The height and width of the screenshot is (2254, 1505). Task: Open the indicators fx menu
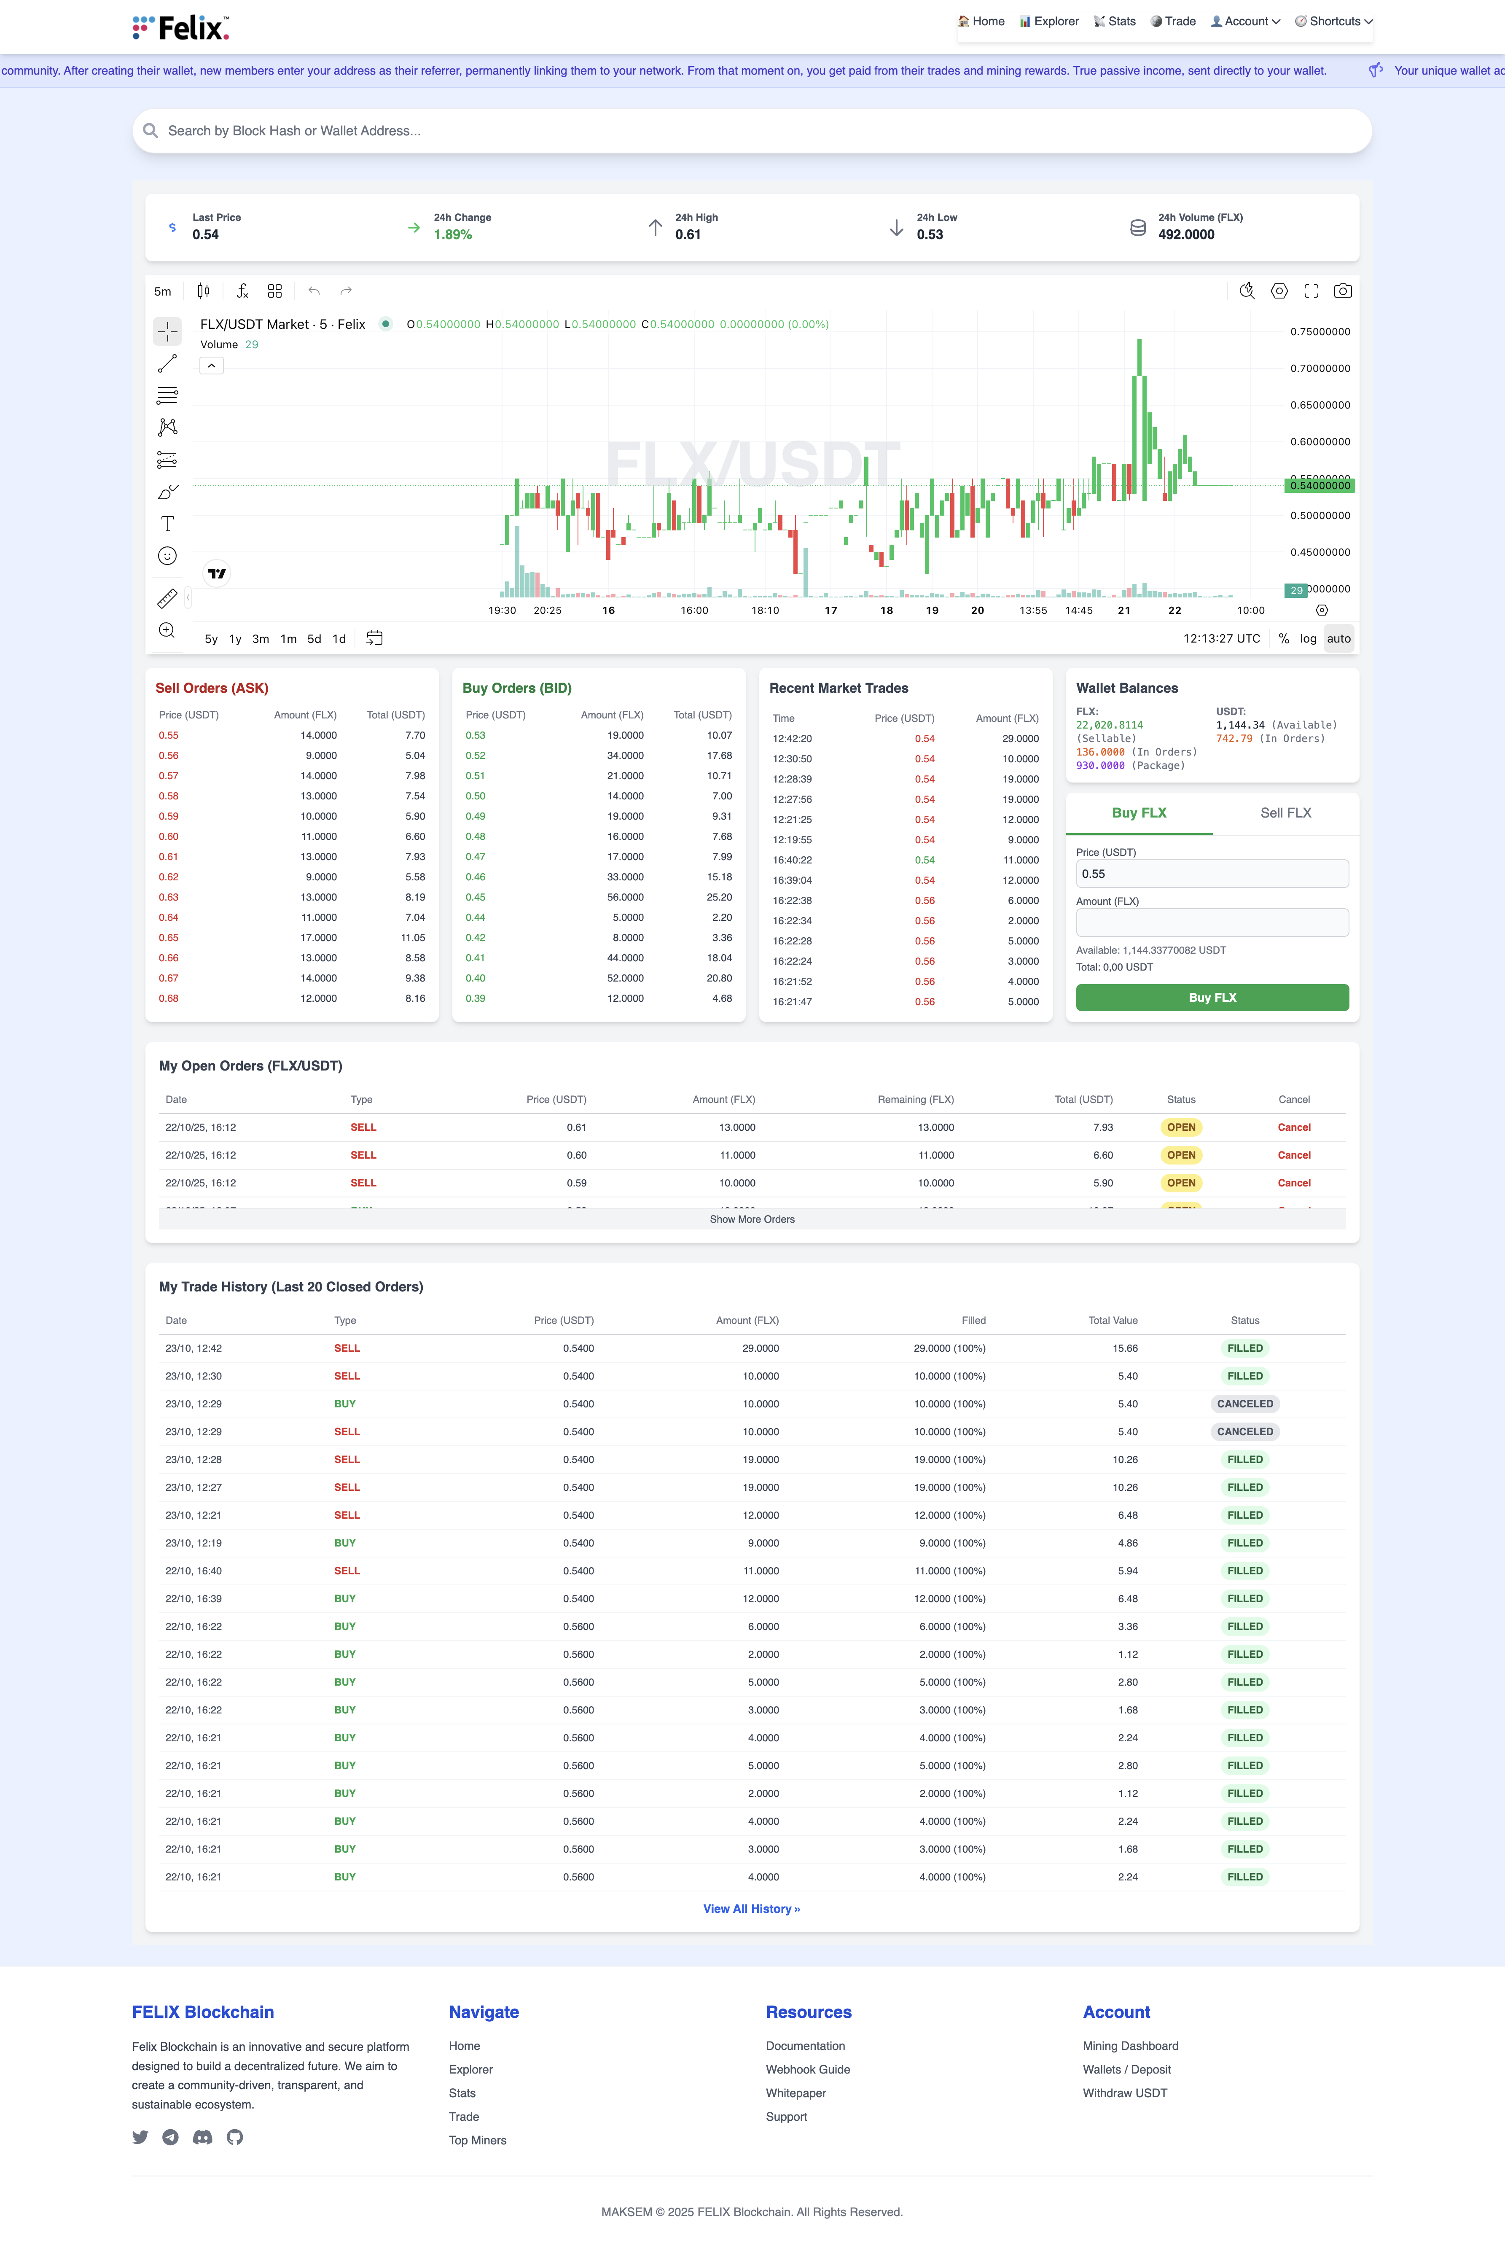point(243,291)
